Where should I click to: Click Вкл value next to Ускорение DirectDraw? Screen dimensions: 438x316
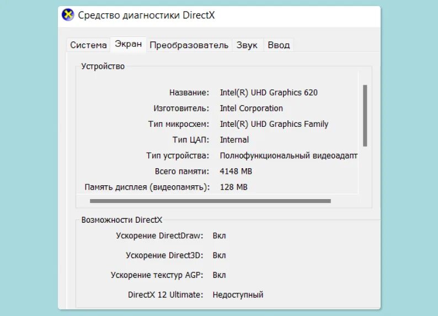click(219, 236)
